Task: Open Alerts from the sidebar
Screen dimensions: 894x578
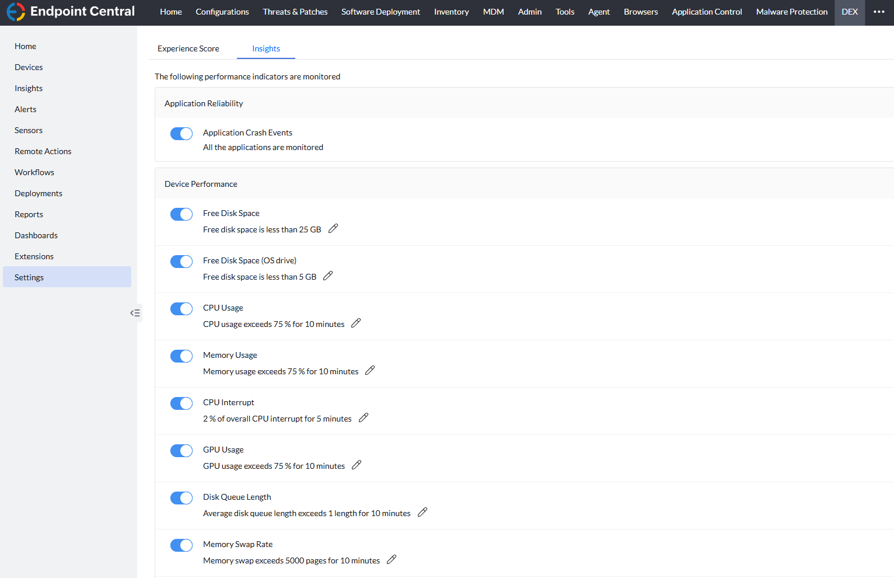Action: (x=25, y=109)
